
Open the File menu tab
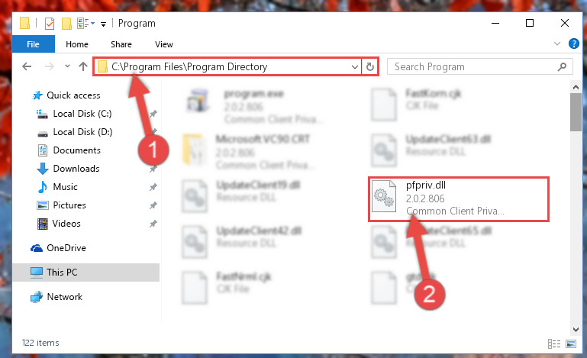pyautogui.click(x=34, y=44)
